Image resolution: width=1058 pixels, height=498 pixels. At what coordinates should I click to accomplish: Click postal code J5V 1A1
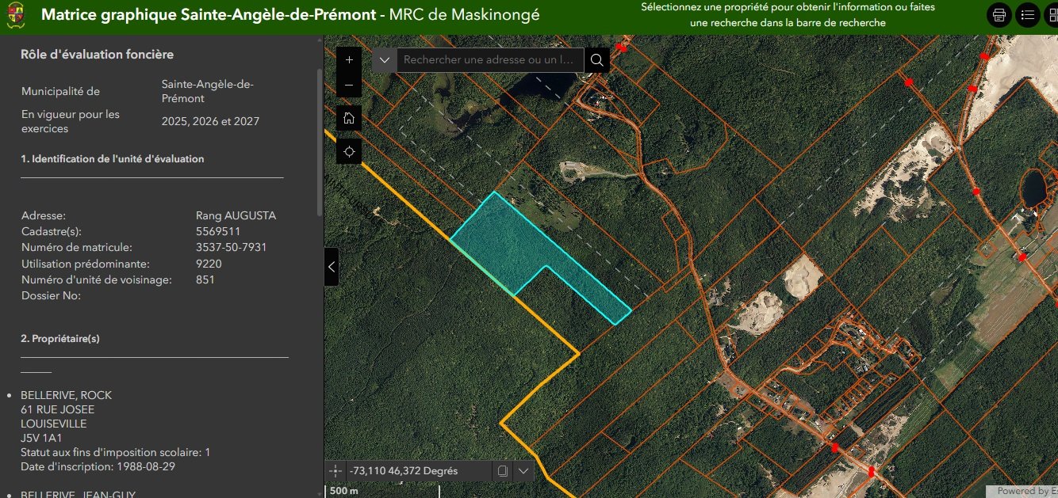(41, 438)
